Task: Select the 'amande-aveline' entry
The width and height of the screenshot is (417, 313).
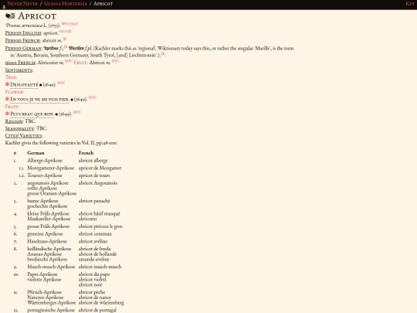Action: click(94, 259)
